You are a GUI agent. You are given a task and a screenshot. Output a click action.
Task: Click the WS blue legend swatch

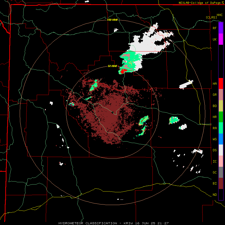pyautogui.click(x=221, y=139)
